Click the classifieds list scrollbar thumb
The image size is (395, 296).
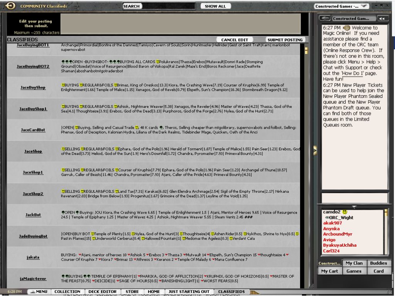coord(306,50)
